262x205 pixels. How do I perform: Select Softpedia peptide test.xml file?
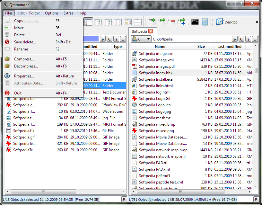click(192, 182)
